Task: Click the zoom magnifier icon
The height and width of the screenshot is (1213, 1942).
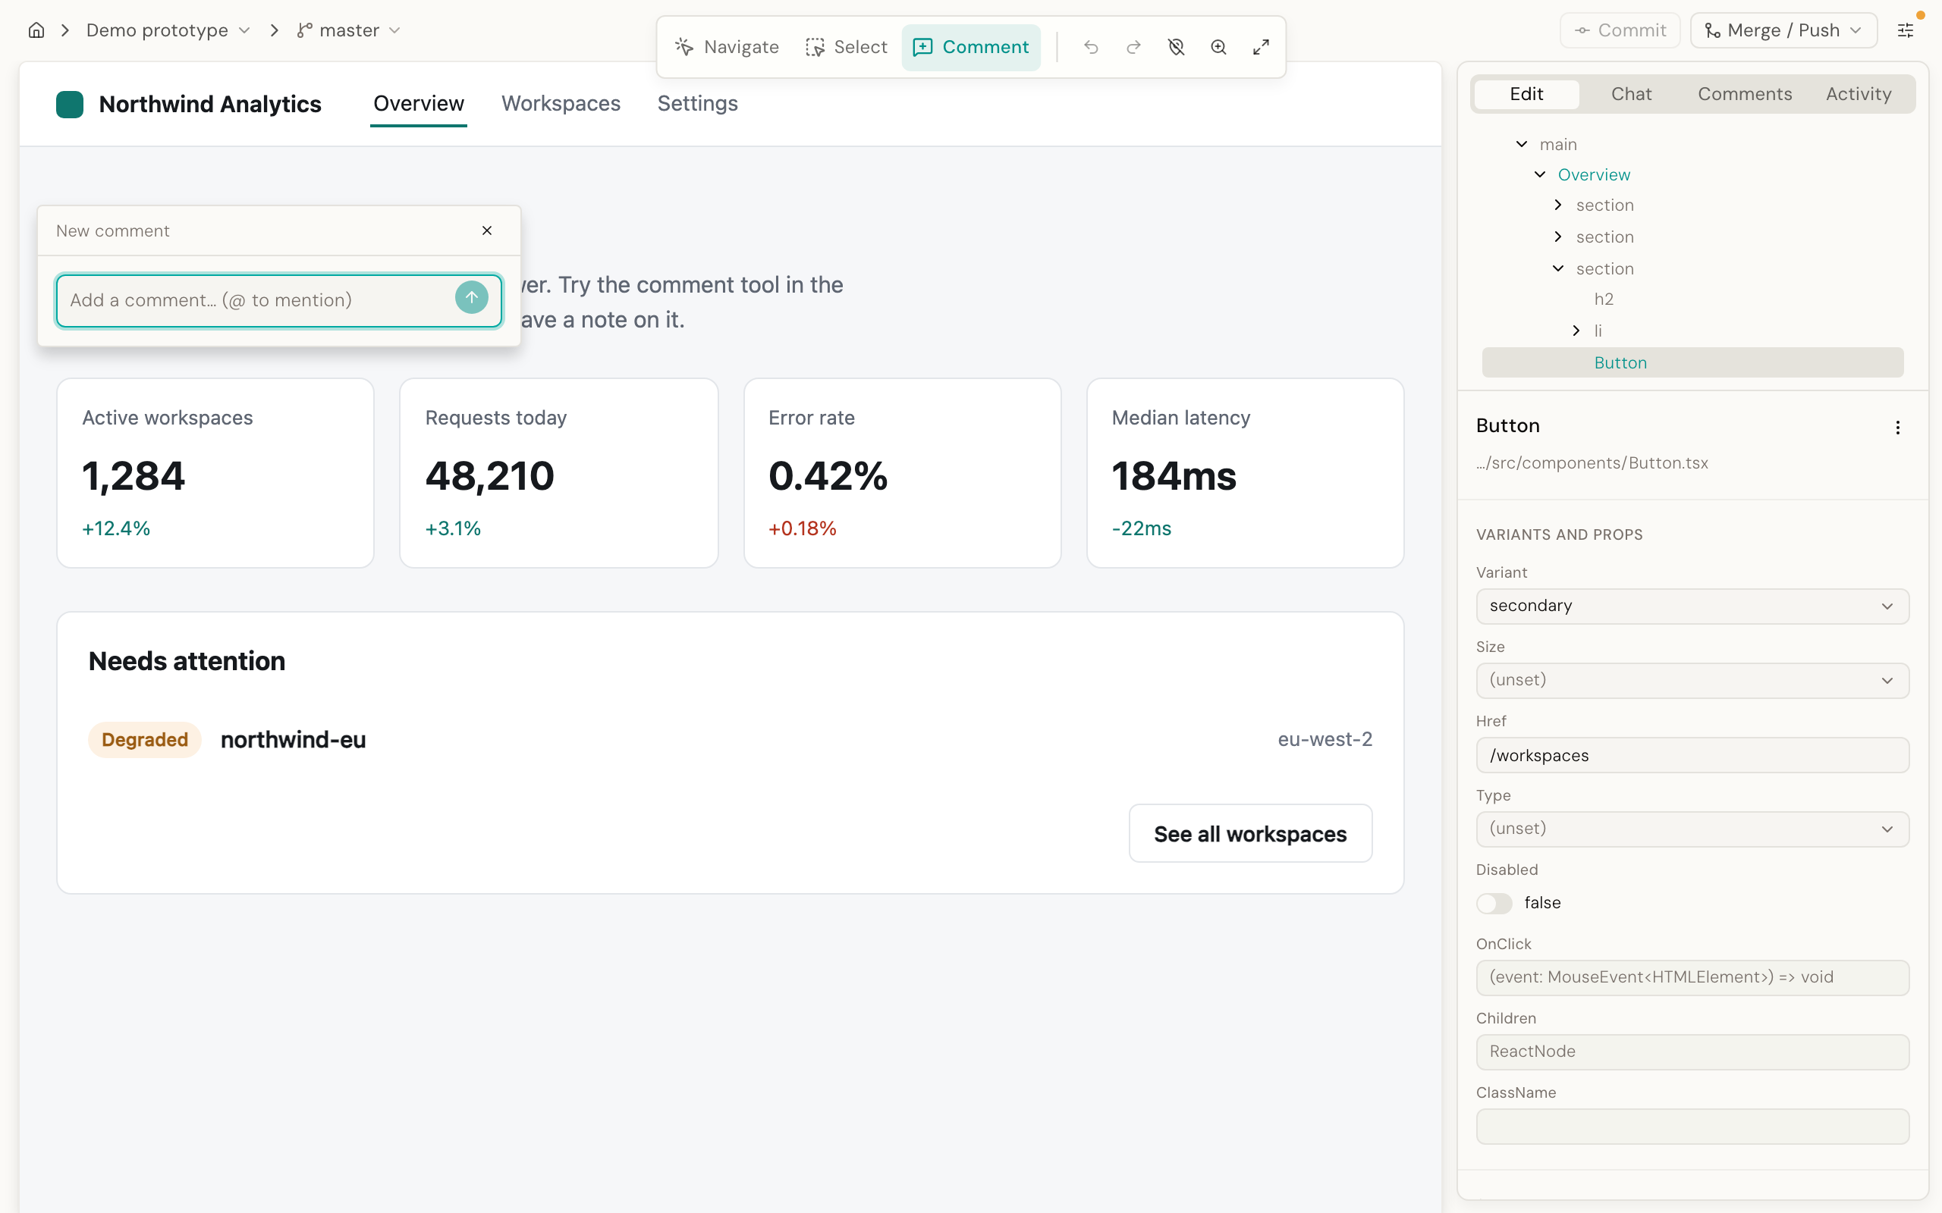Action: pyautogui.click(x=1218, y=47)
